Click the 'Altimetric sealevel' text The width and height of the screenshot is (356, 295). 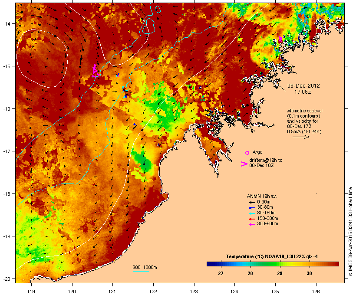[x=305, y=111]
